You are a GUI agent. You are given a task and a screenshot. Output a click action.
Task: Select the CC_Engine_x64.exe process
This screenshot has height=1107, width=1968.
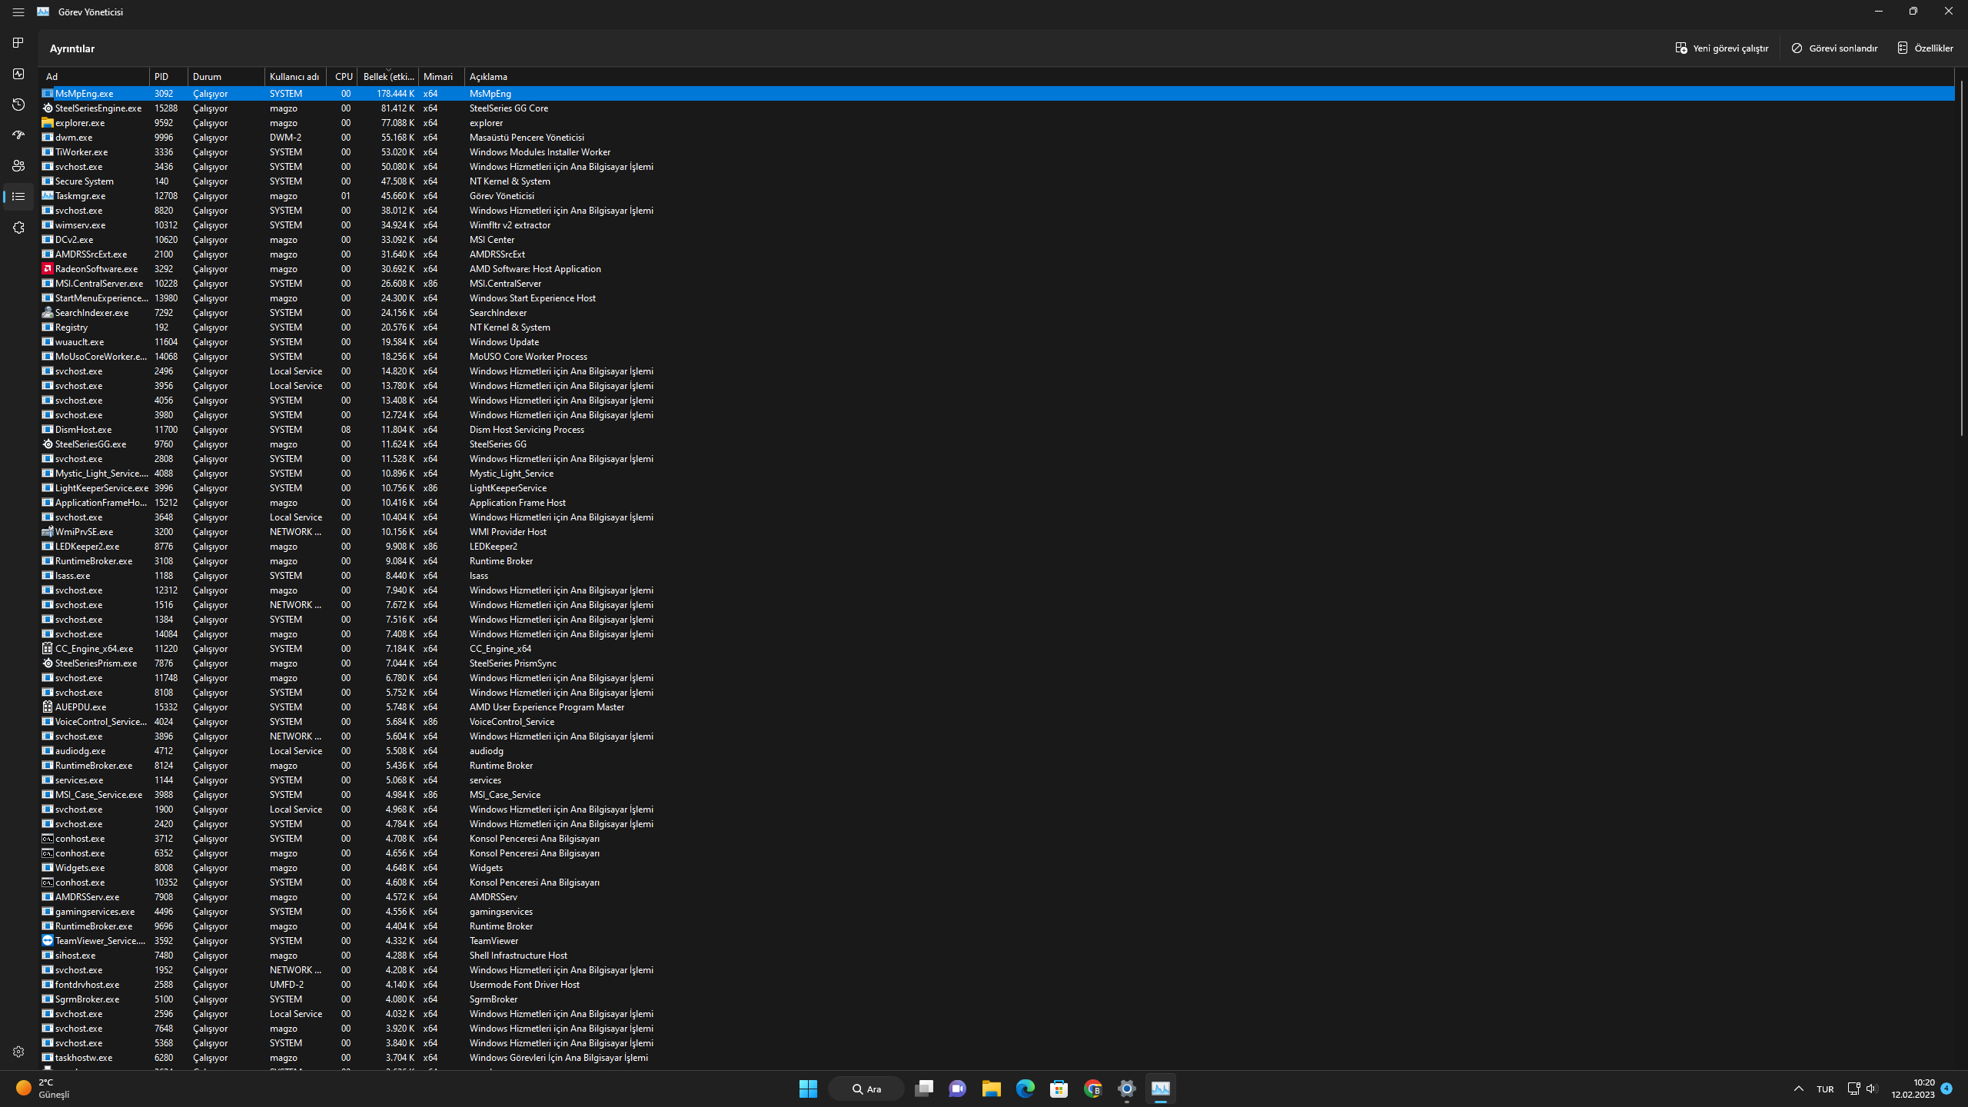997,648
